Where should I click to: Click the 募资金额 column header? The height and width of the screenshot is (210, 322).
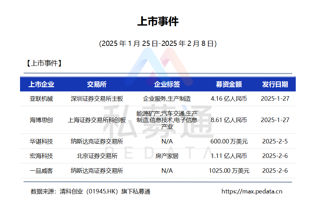pos(229,84)
